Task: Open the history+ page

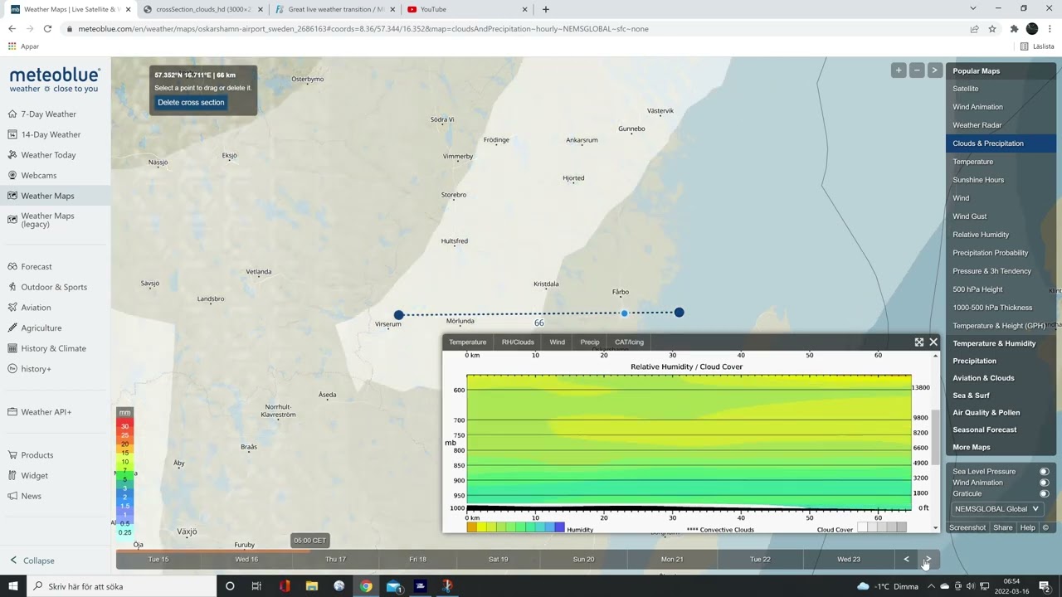Action: click(x=36, y=369)
